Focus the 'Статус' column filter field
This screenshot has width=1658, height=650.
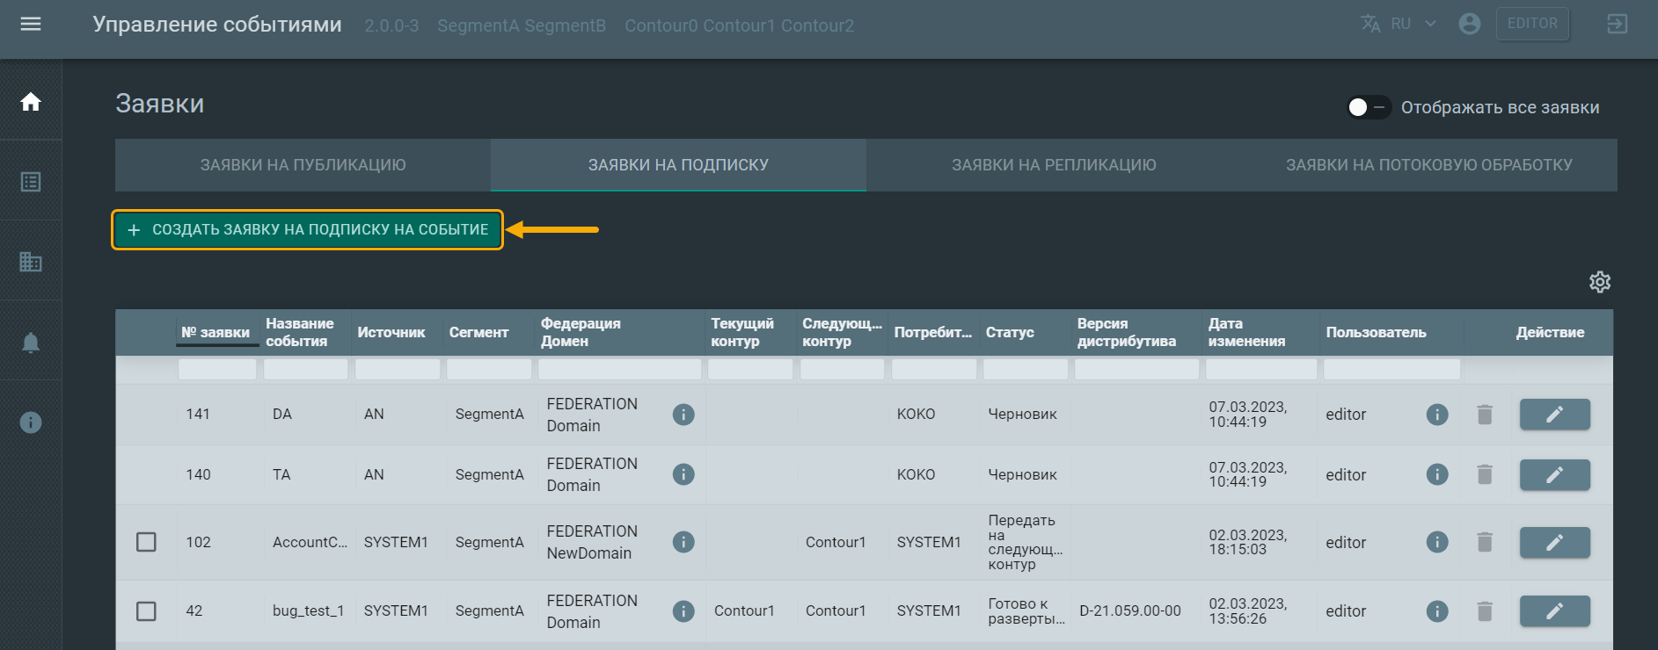point(1025,370)
